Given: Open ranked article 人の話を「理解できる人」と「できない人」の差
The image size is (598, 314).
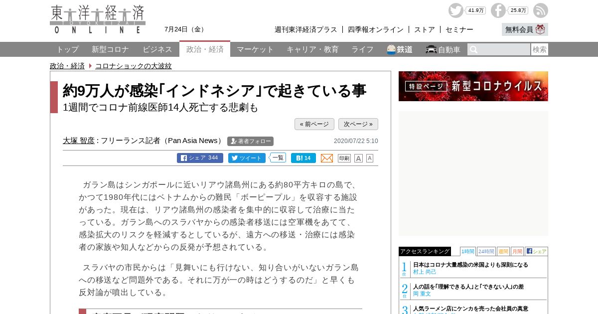Looking at the screenshot, I should pos(468,287).
